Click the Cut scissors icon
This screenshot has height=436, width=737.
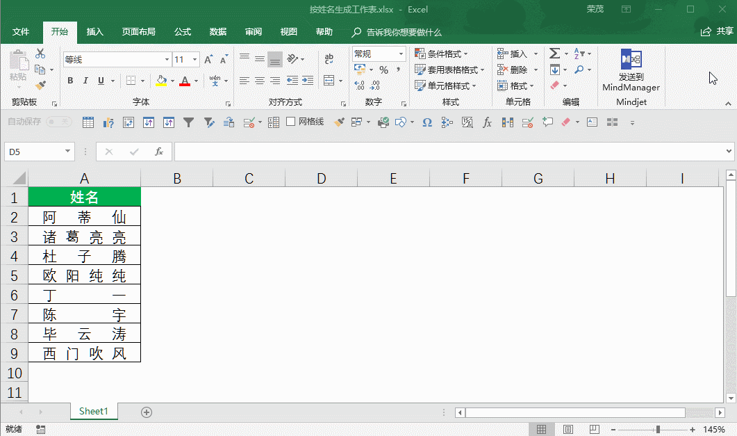tap(40, 54)
